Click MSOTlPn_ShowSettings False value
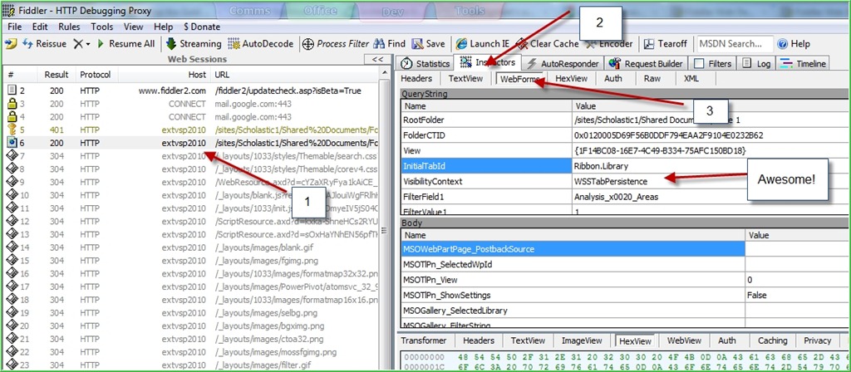Viewport: 851px width, 372px height. click(x=795, y=295)
